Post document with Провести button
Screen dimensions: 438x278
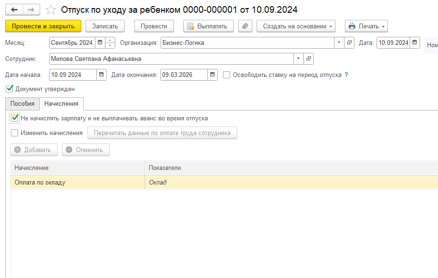click(154, 26)
